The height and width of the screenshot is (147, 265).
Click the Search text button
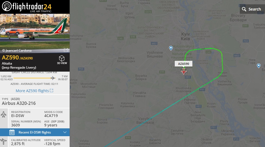tap(254, 9)
